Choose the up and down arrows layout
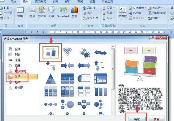The image size is (174, 121). [x=99, y=66]
